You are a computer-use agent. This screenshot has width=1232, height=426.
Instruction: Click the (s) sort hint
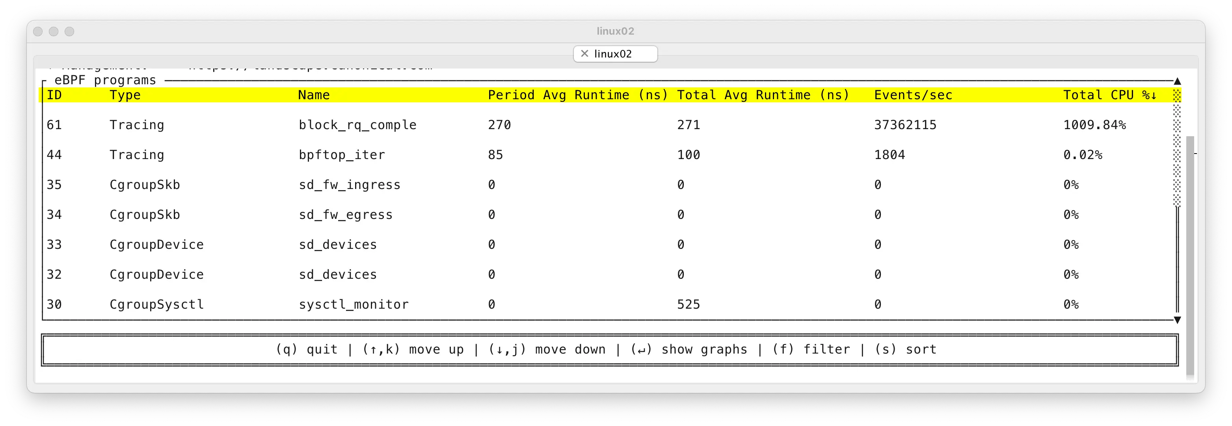[905, 350]
